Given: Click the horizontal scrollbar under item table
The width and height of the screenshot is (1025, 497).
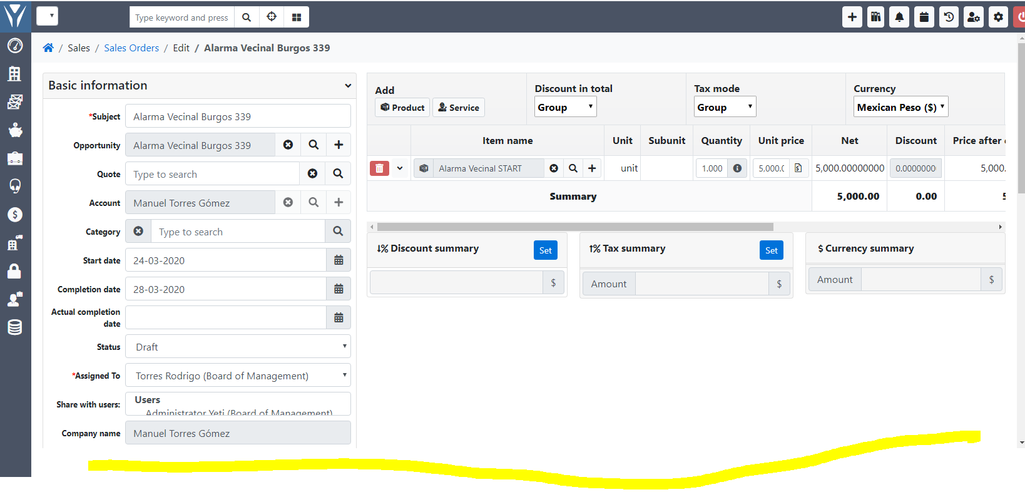Looking at the screenshot, I should pos(575,227).
